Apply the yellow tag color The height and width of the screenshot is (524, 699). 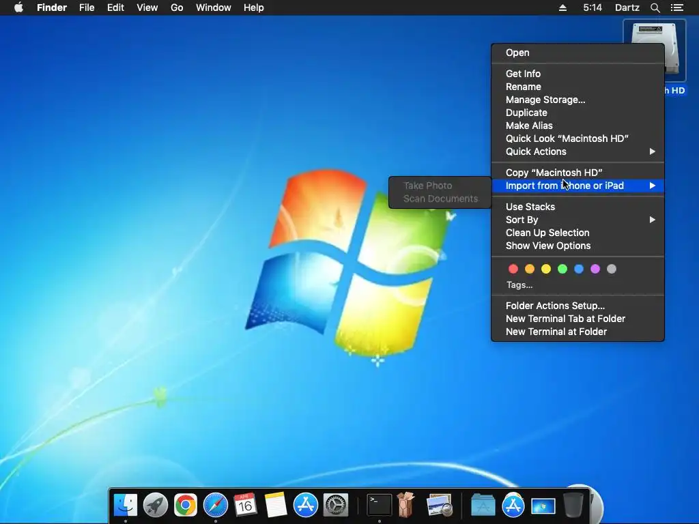click(546, 269)
